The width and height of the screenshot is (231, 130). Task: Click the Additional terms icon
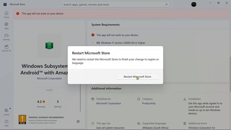click(184, 123)
